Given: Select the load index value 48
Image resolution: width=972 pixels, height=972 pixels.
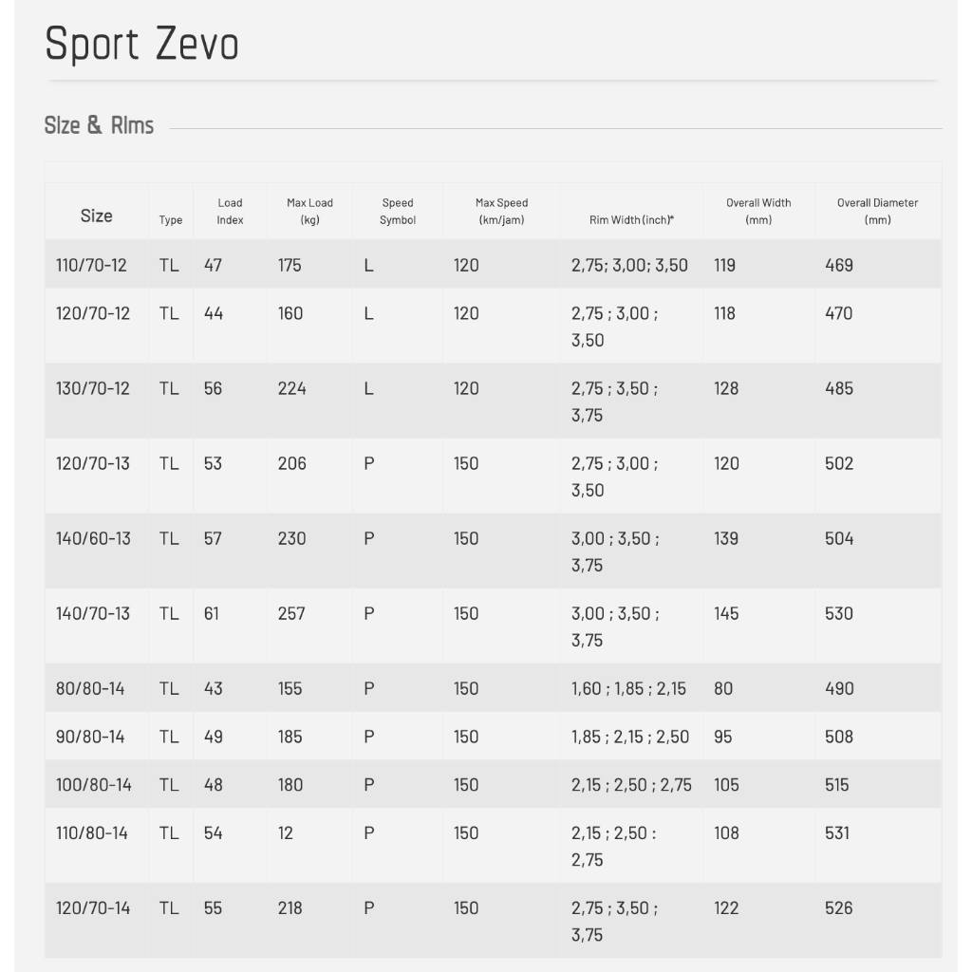Looking at the screenshot, I should click(x=213, y=785).
